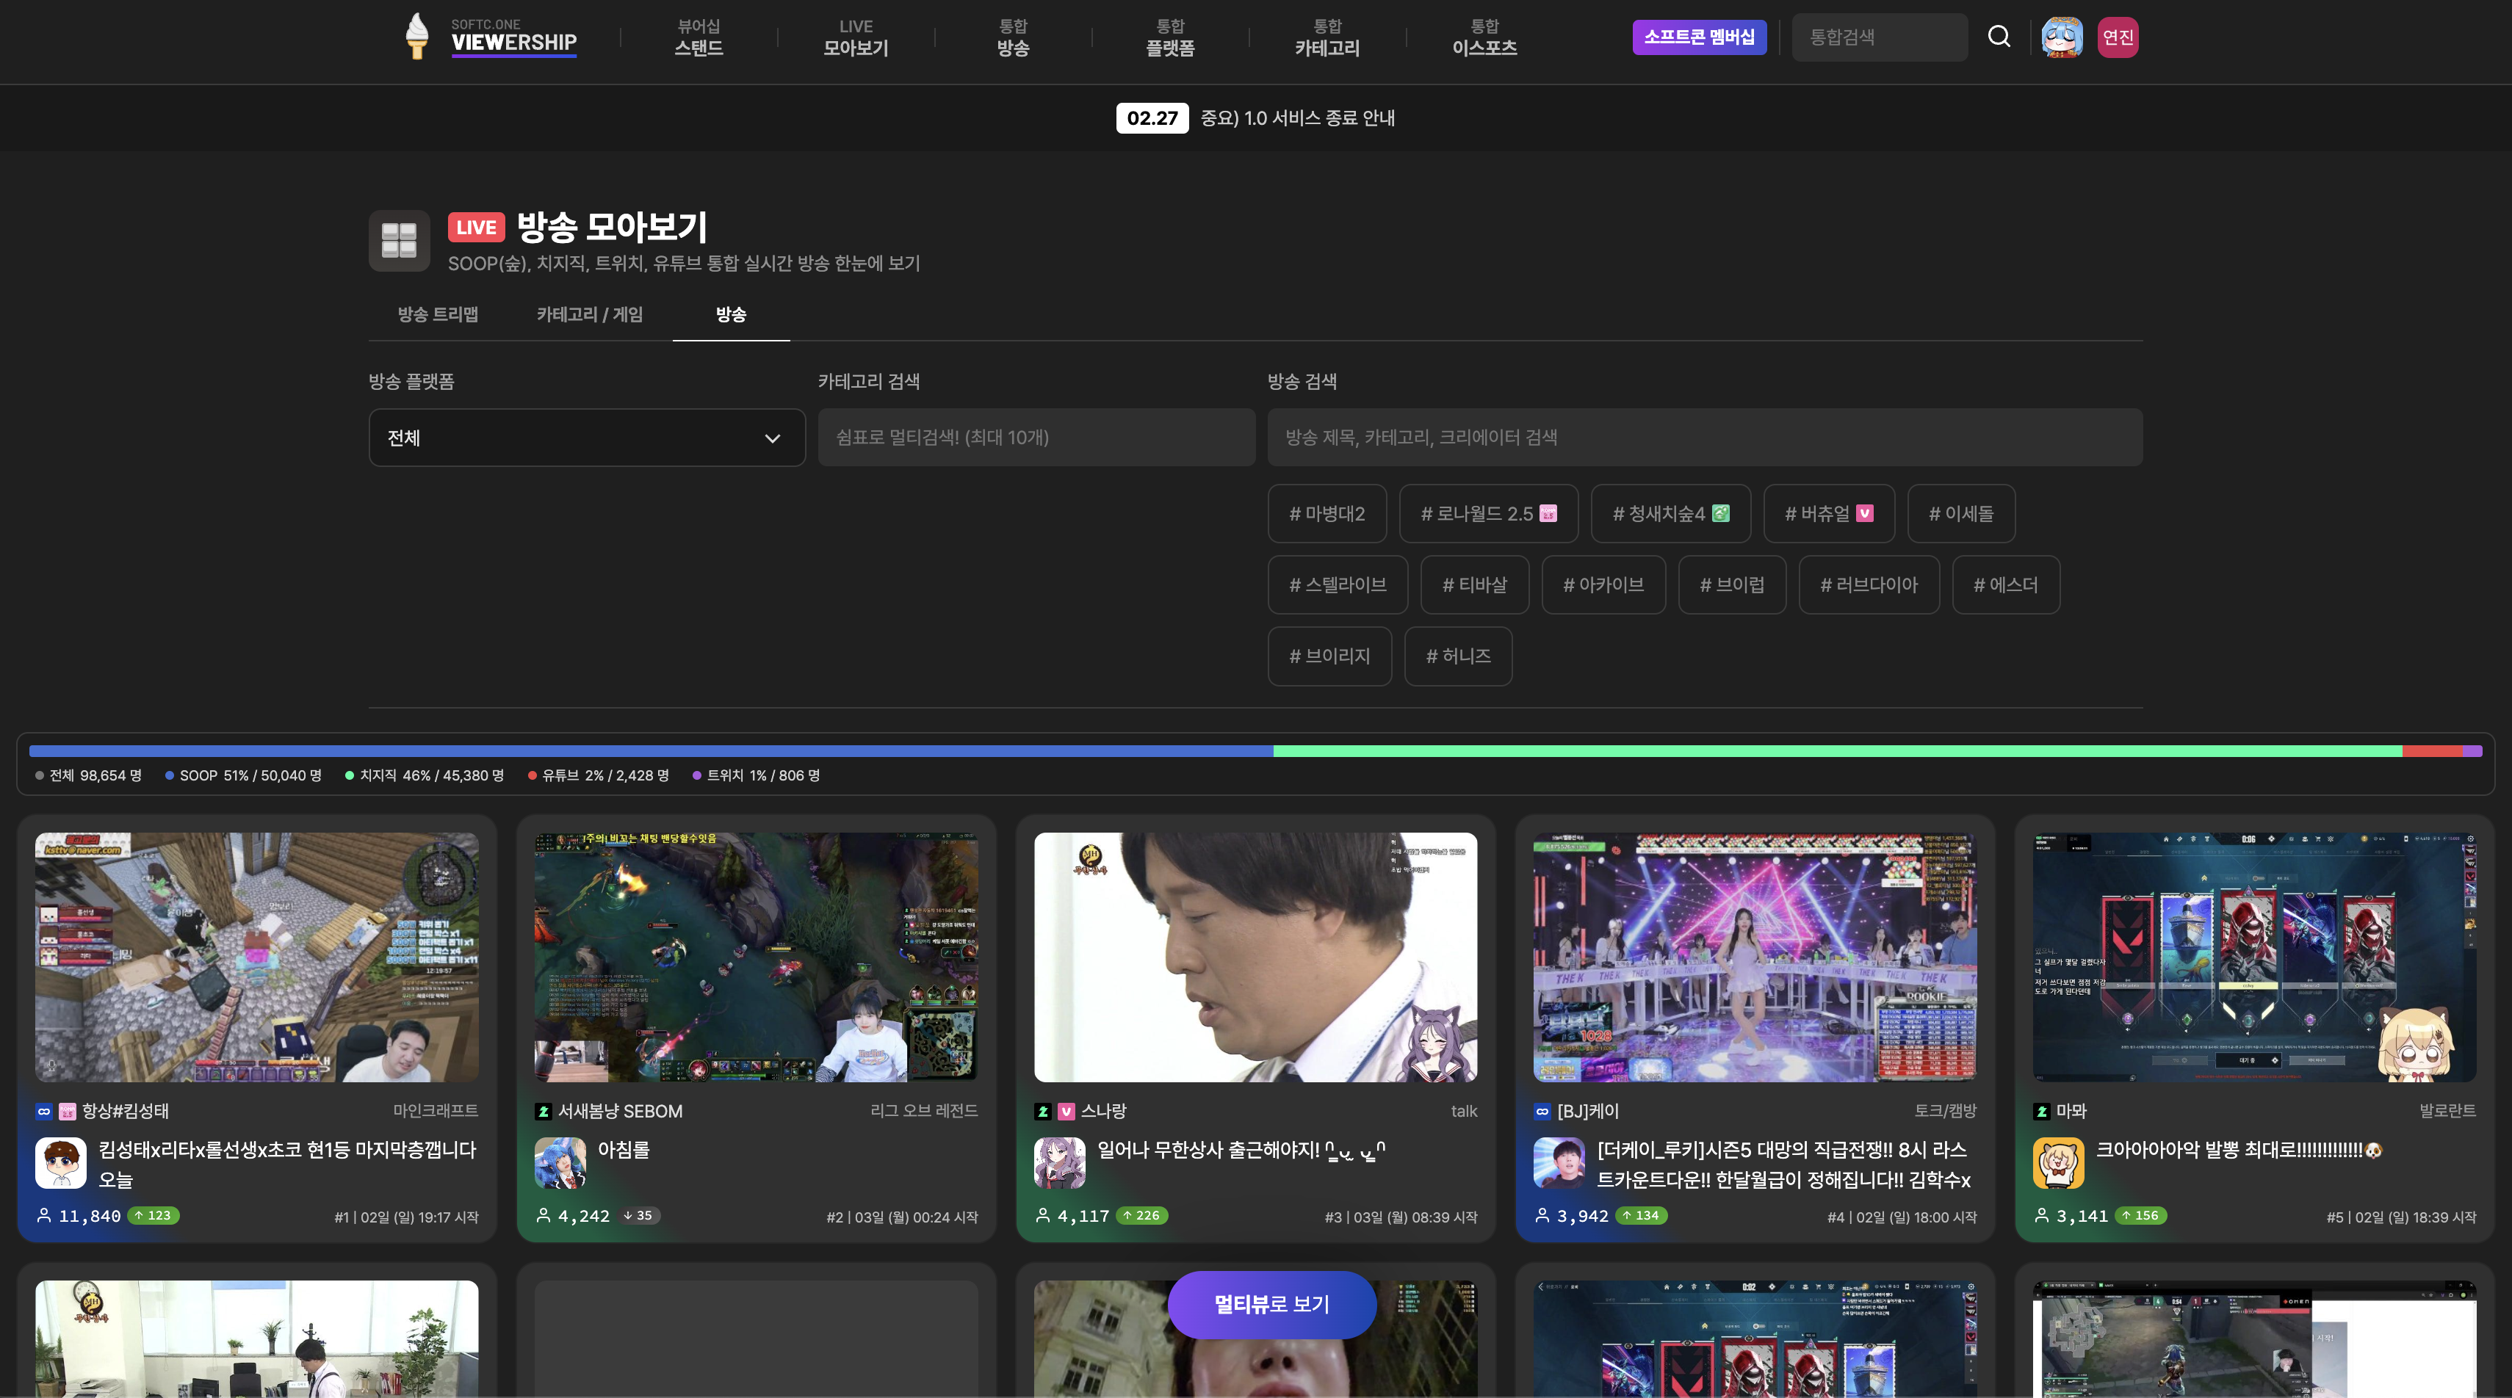The image size is (2512, 1398).
Task: Select the # 브이리지 tag
Action: (1329, 656)
